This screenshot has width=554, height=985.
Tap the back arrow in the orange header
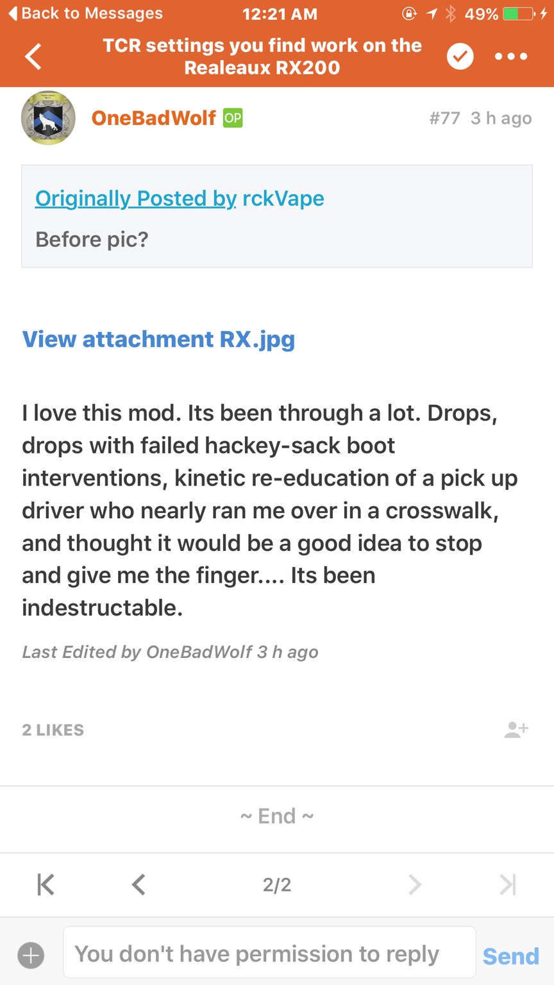point(33,56)
